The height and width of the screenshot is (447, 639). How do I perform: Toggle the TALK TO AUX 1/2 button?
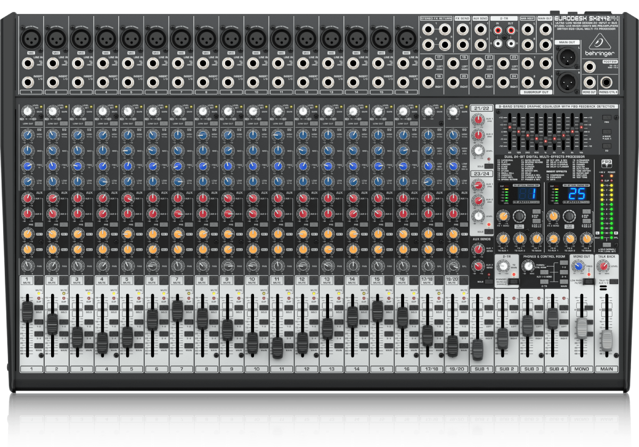click(x=614, y=280)
